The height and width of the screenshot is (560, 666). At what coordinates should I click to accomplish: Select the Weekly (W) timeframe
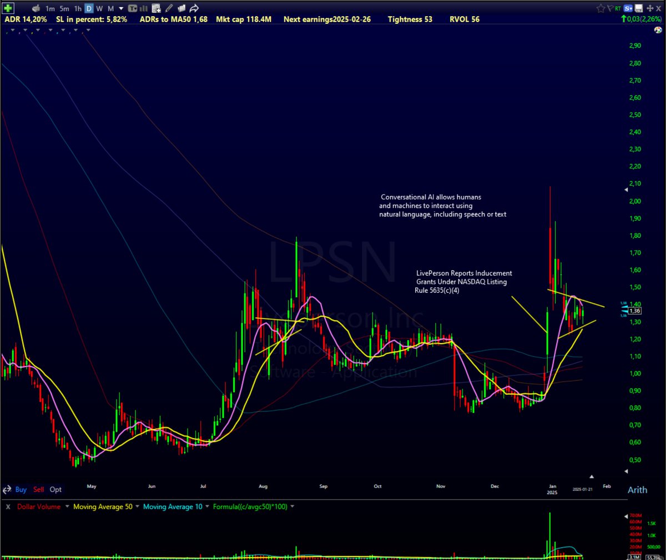click(x=99, y=8)
